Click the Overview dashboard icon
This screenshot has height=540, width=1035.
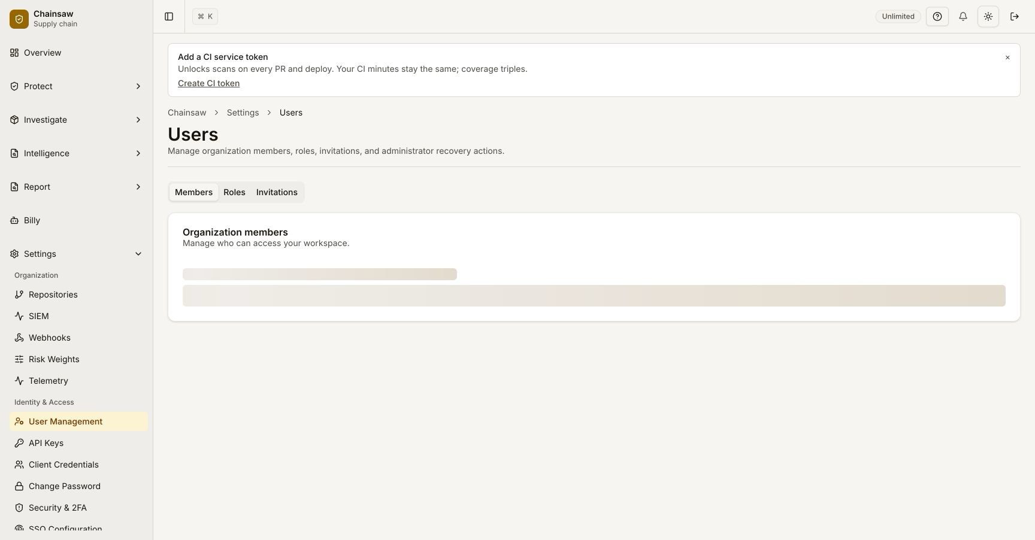pos(14,53)
